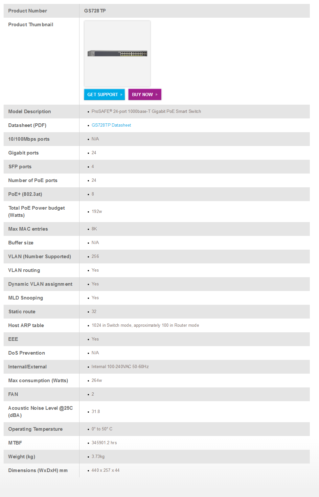The height and width of the screenshot is (497, 319).
Task: Click the arrow icon on GET SUPPORT
Action: click(122, 94)
